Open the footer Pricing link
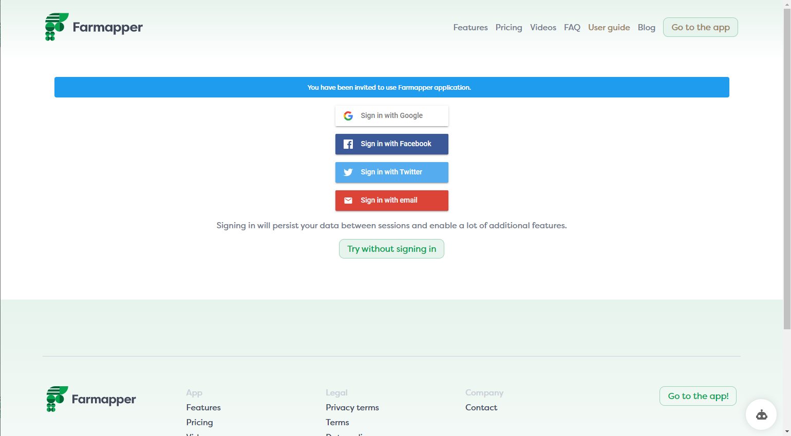This screenshot has width=791, height=436. 199,422
